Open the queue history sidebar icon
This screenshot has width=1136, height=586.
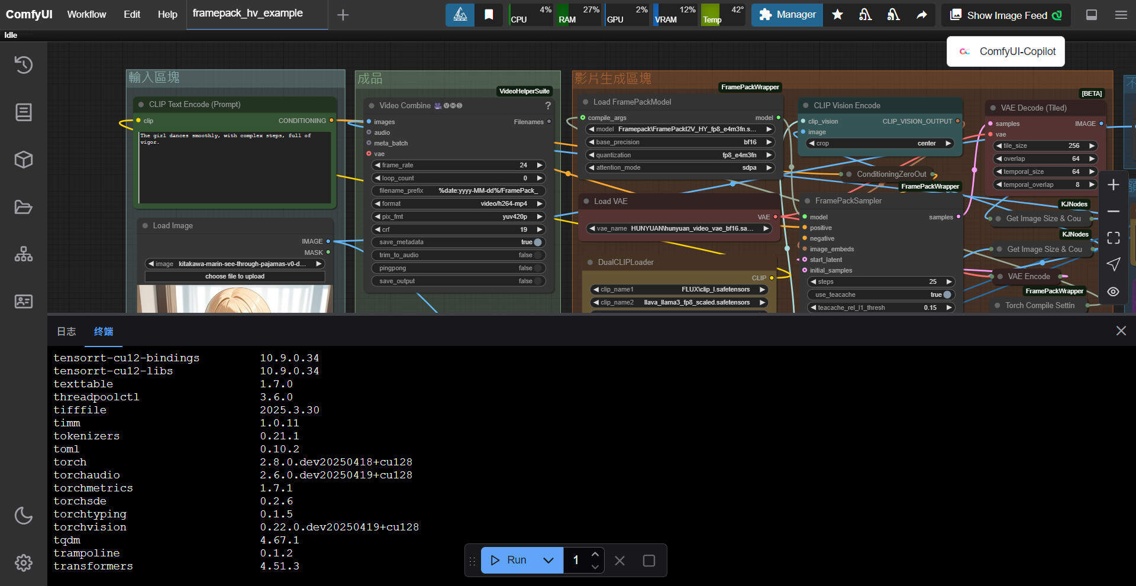tap(24, 64)
